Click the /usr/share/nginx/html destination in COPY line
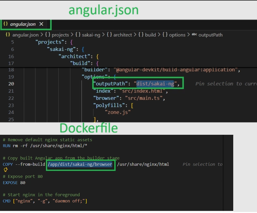The height and width of the screenshot is (213, 257). tap(143, 164)
